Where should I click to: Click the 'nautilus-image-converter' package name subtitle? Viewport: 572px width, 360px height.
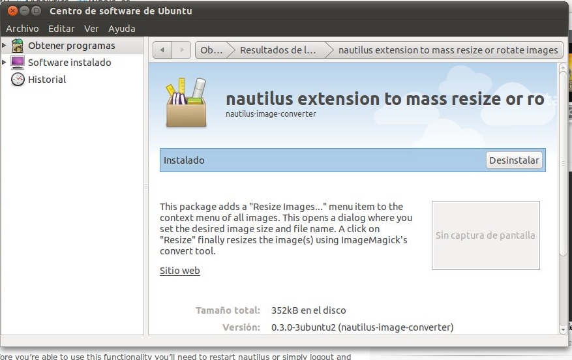[x=271, y=113]
